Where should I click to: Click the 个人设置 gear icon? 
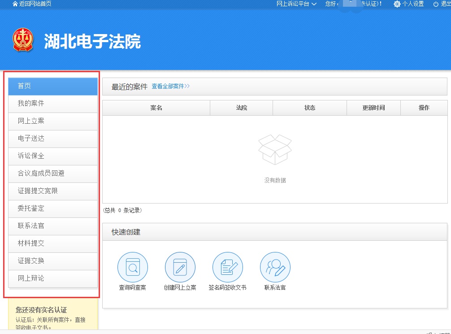[x=397, y=4]
